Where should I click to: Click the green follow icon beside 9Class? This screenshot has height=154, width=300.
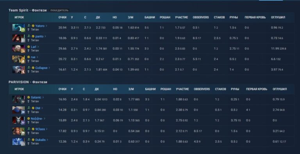pos(29,129)
